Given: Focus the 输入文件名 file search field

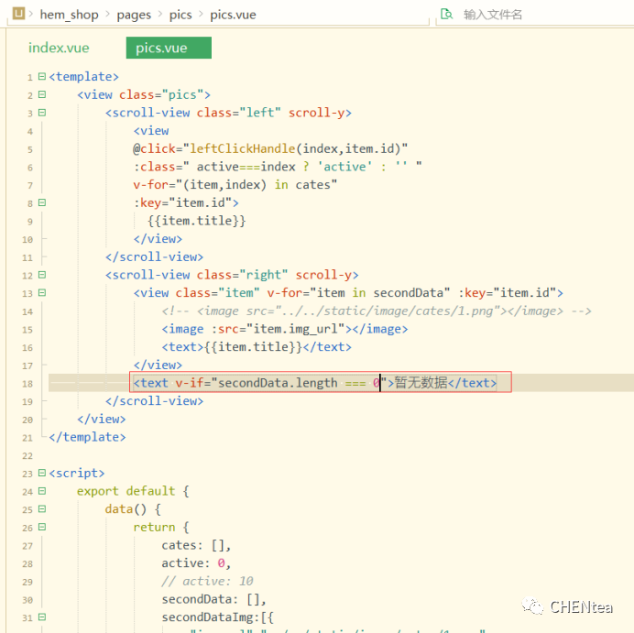Looking at the screenshot, I should click(531, 15).
